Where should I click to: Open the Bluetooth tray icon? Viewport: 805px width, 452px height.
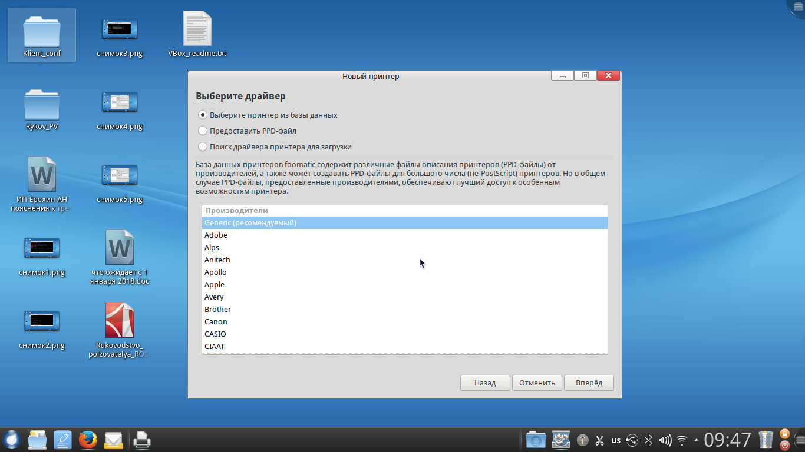(649, 440)
